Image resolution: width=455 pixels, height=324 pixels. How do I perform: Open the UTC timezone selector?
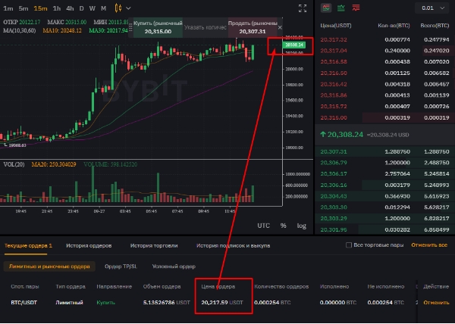[x=263, y=226]
